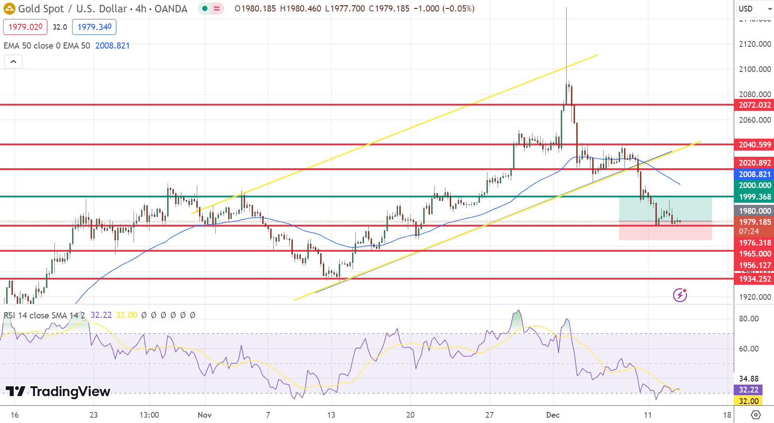
Task: Click the 2072.032 red price label
Action: point(754,105)
